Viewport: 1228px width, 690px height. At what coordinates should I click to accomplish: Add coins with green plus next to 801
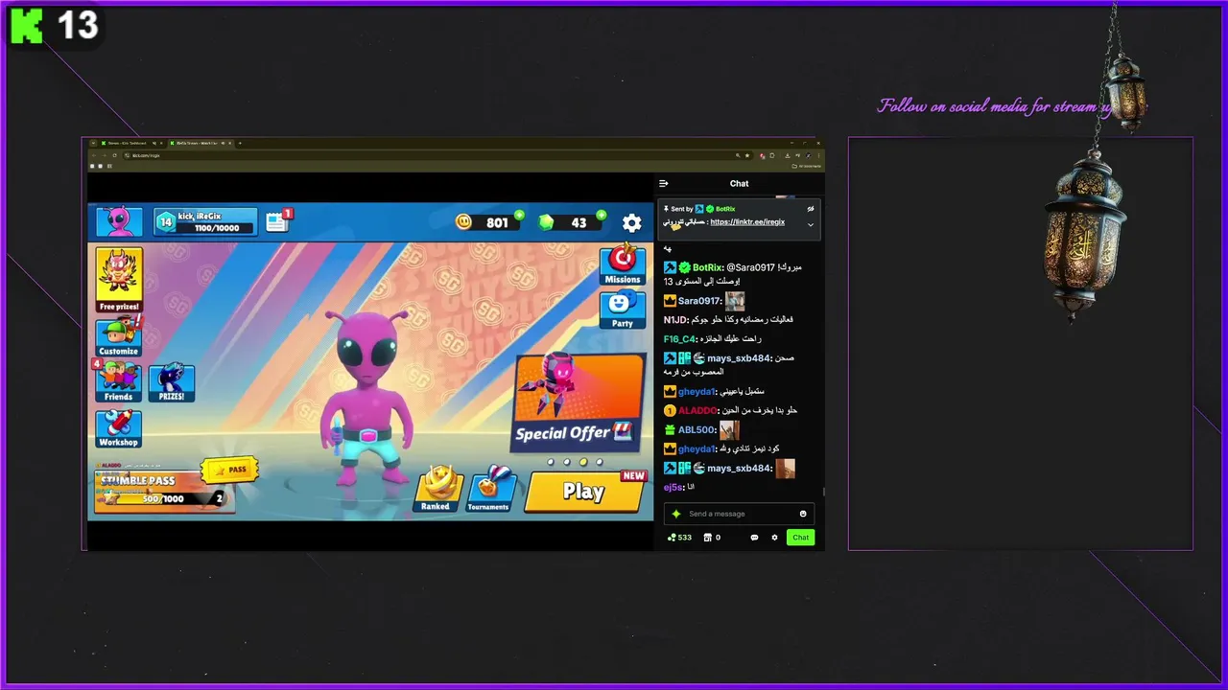coord(519,216)
